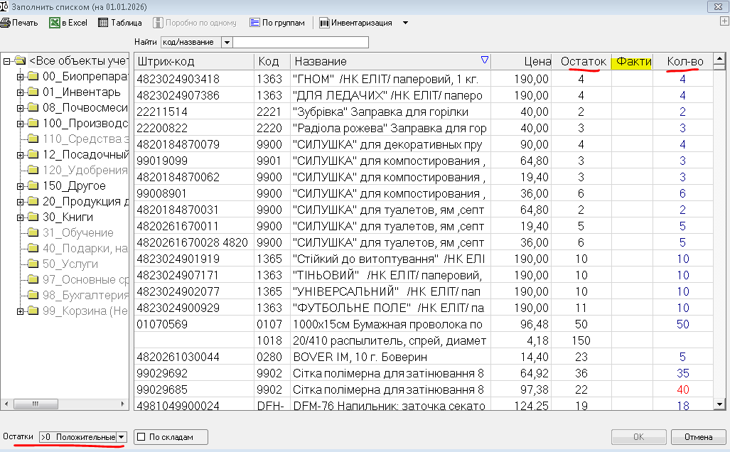Click the Кол-во column header

click(x=685, y=62)
